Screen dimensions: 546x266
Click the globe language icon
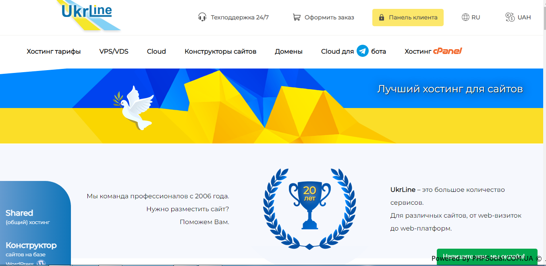point(465,17)
